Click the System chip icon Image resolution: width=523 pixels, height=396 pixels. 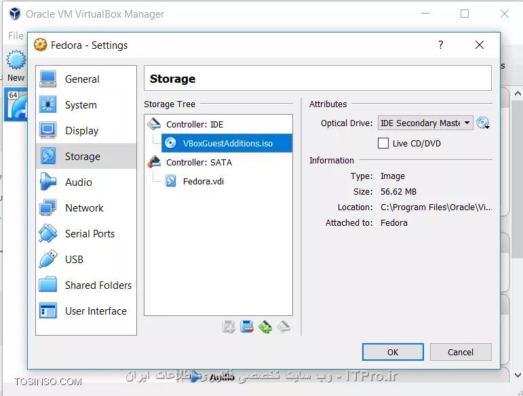coord(48,104)
